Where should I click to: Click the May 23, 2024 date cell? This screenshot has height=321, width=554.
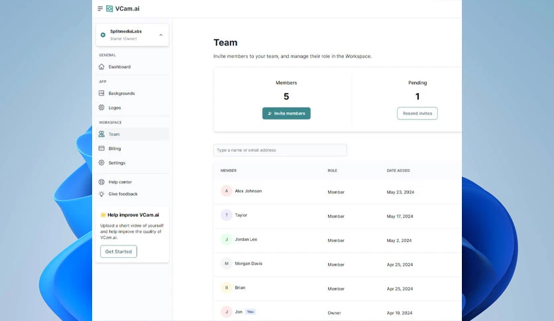pos(400,192)
